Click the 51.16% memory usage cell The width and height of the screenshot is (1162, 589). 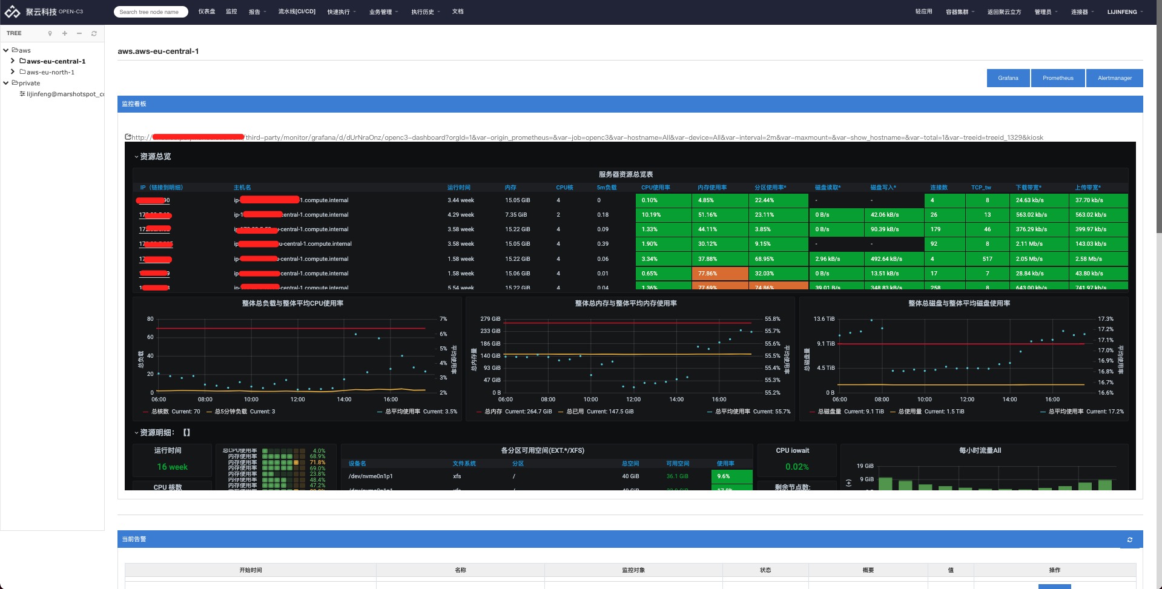click(x=719, y=215)
